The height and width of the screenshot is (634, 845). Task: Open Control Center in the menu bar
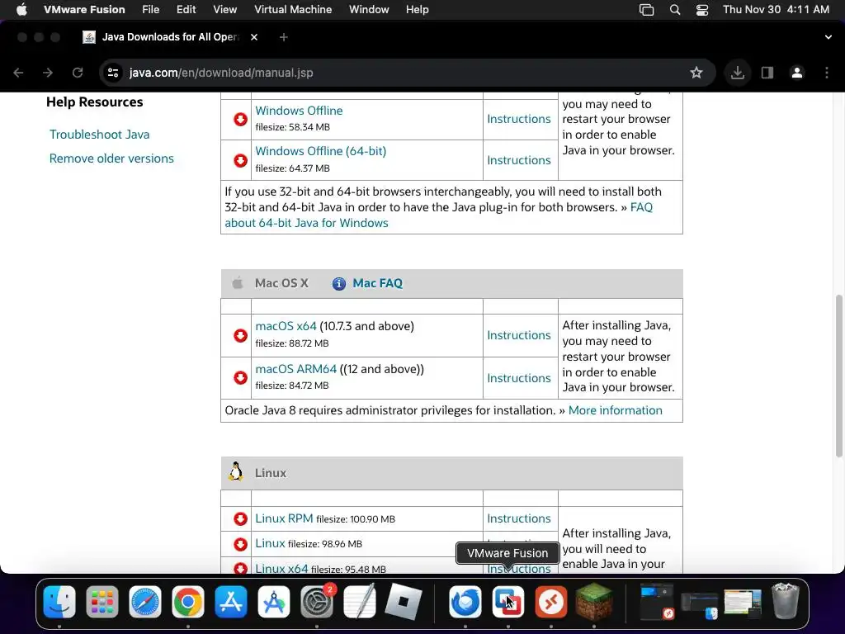pyautogui.click(x=701, y=10)
